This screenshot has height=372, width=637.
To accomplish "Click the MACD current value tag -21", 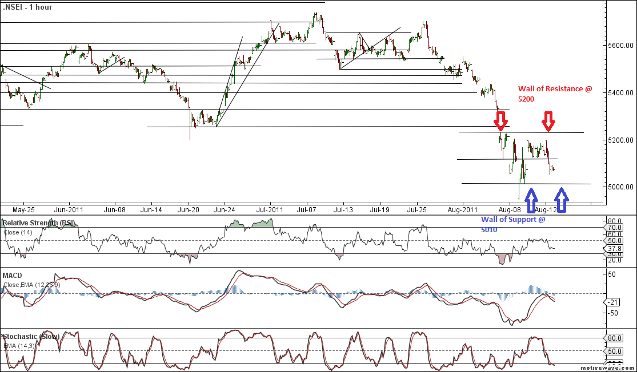I will click(613, 302).
